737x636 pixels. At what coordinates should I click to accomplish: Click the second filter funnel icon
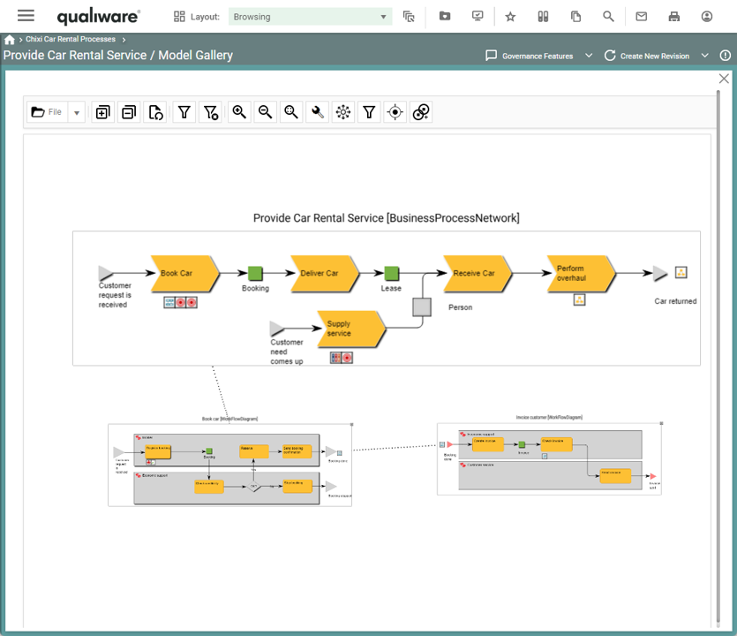(369, 112)
